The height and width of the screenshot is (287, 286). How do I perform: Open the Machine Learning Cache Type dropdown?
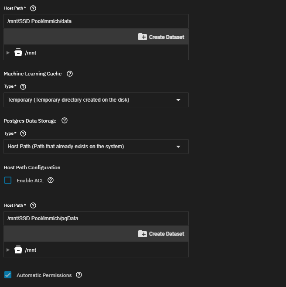pos(96,100)
